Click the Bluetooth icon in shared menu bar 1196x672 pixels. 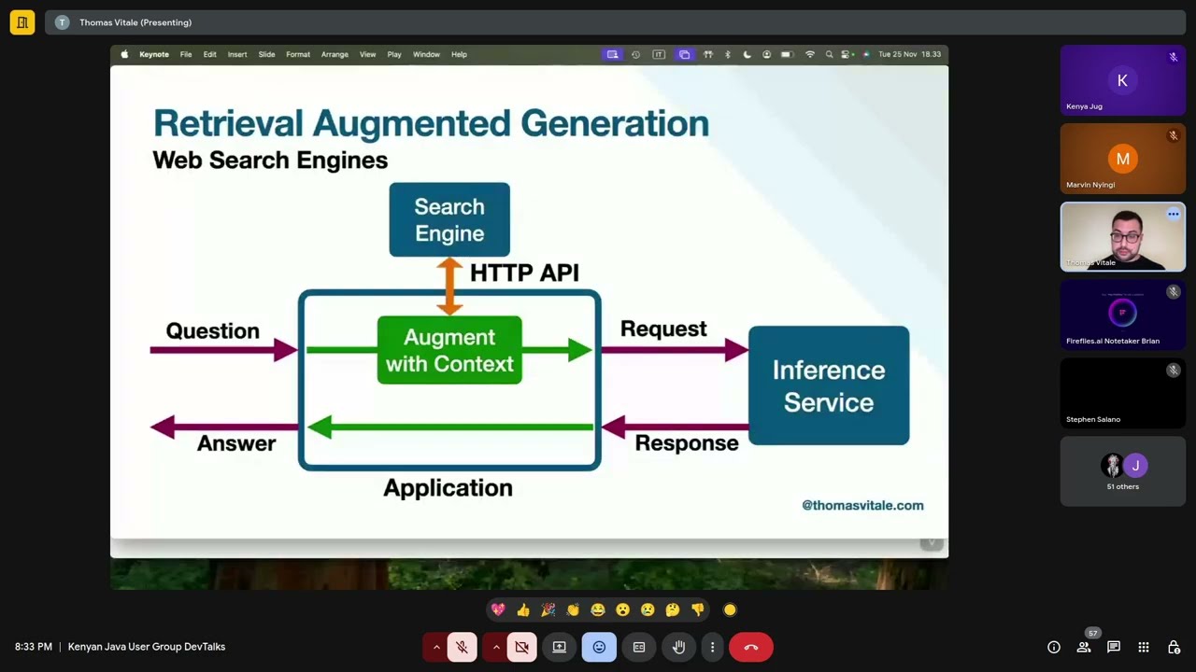tap(727, 54)
